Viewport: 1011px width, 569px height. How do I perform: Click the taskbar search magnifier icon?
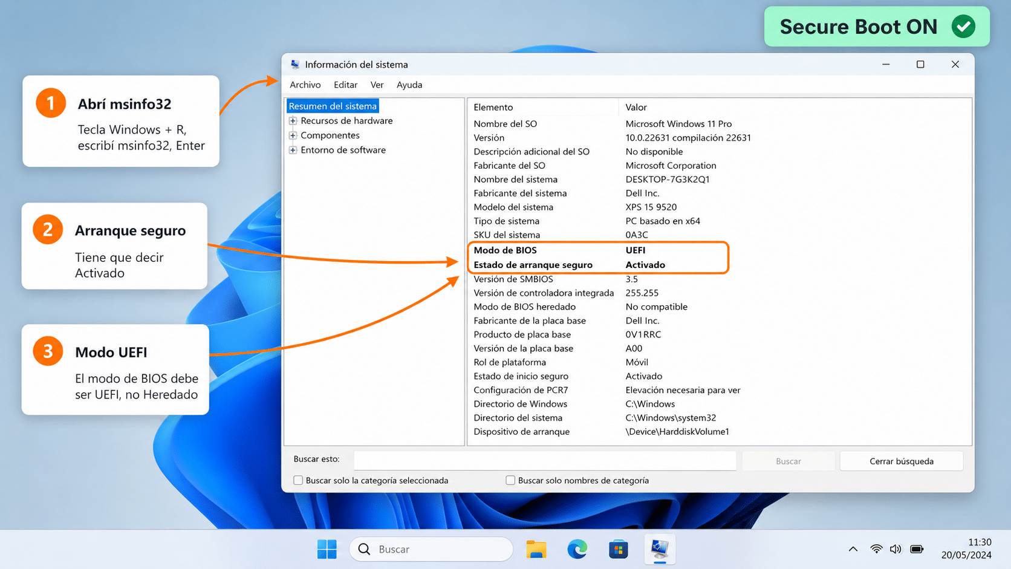point(364,549)
